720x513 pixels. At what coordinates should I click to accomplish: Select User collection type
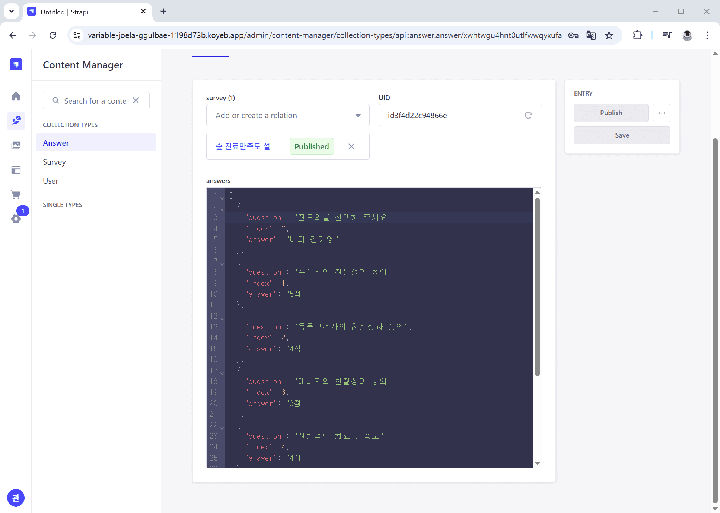[x=51, y=181]
